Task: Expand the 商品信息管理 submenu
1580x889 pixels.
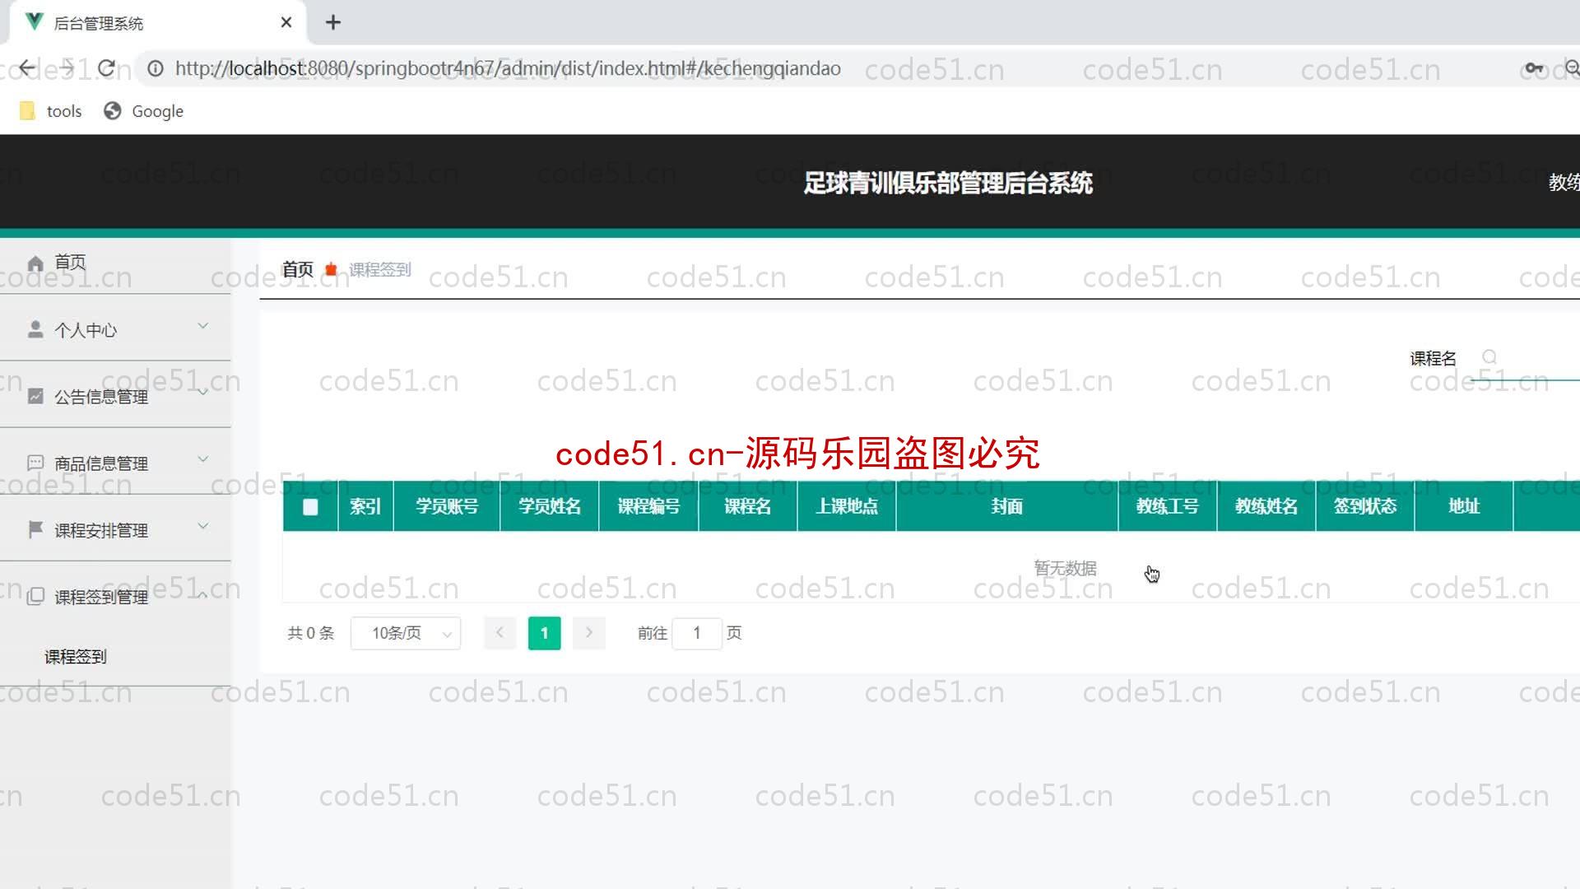Action: click(x=116, y=463)
